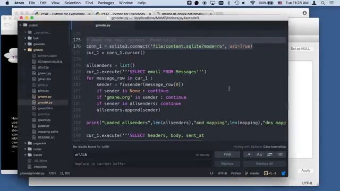Click the file icon beside d3.v3.js

point(34,67)
